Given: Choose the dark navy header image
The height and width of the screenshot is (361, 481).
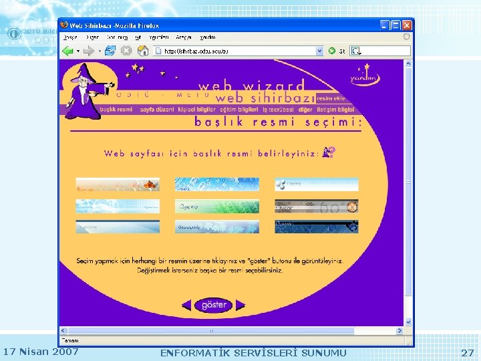Looking at the screenshot, I should click(x=316, y=227).
